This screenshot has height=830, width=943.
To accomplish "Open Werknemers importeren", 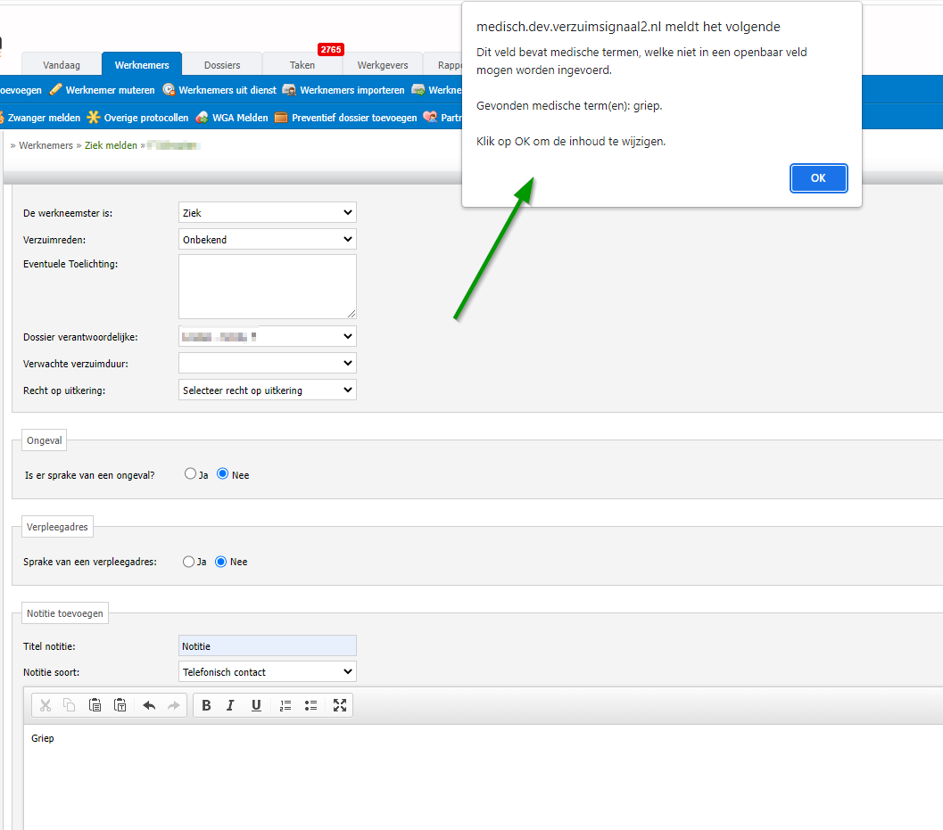I will point(352,90).
